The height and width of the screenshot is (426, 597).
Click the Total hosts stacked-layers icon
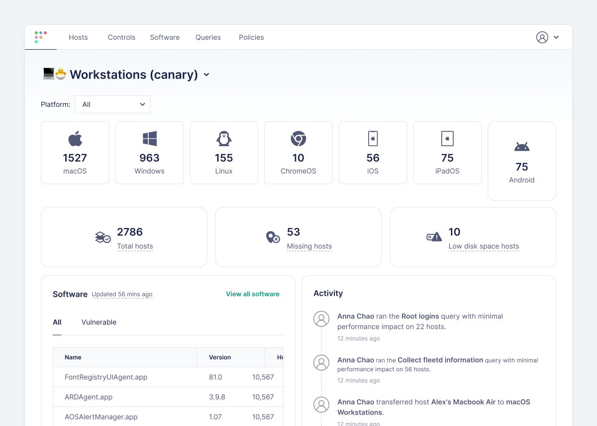[x=102, y=237]
